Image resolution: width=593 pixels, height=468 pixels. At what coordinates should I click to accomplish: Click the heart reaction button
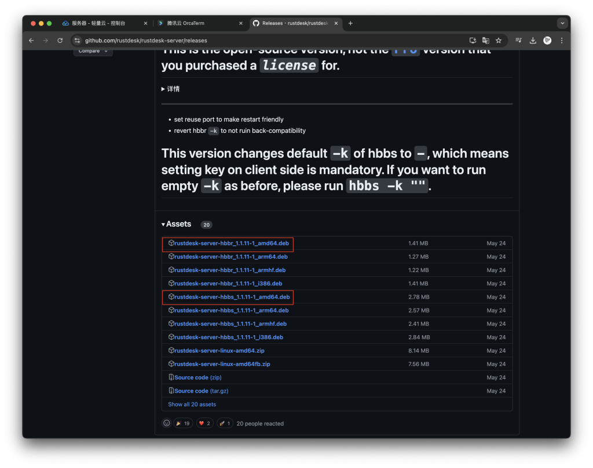click(x=205, y=423)
